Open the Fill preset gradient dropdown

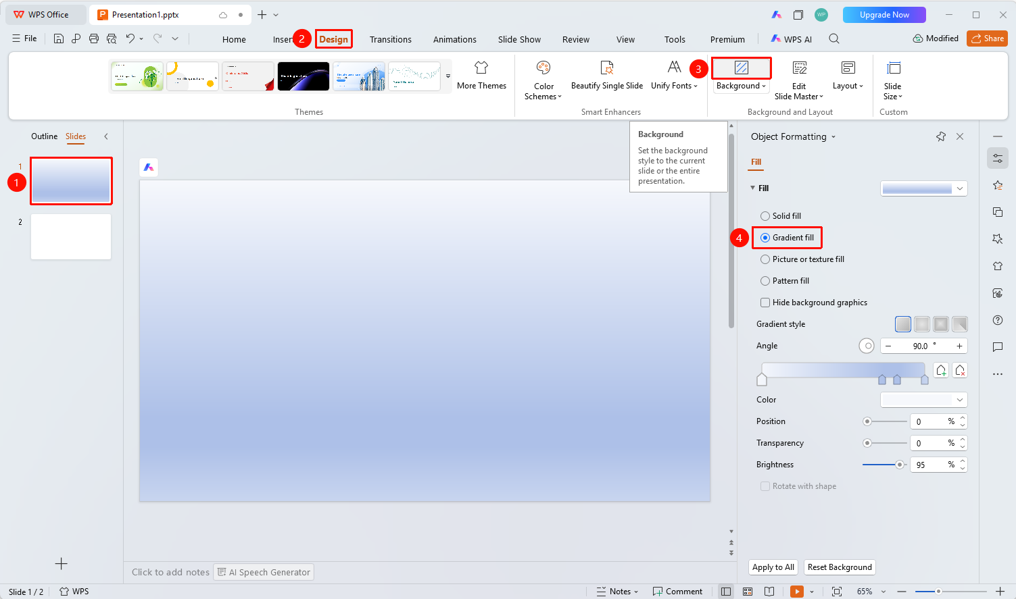924,189
